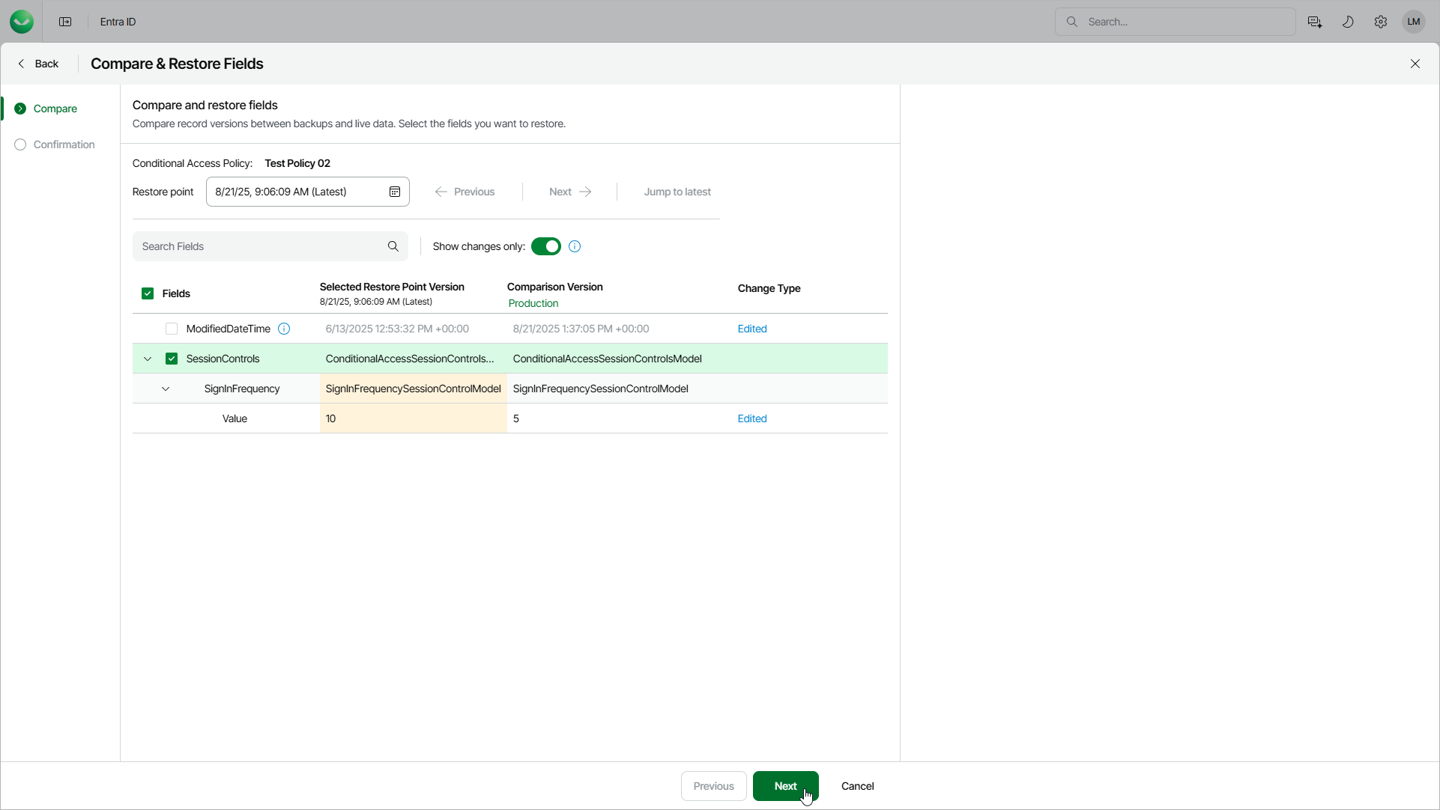The width and height of the screenshot is (1440, 810).
Task: Uncheck the SessionControls checkbox
Action: [x=172, y=359]
